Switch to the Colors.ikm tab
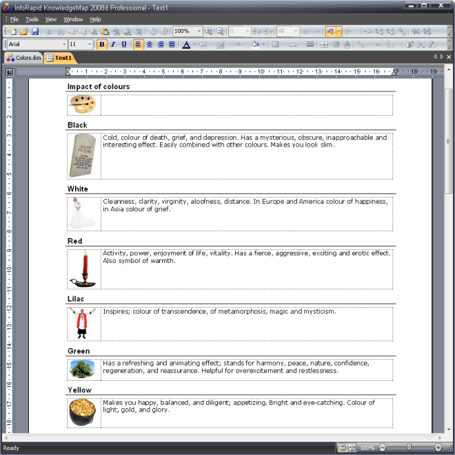Screen dimensions: 455x455 click(24, 58)
